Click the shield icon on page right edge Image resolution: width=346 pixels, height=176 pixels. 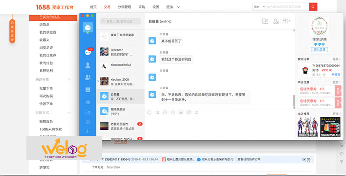pos(342,153)
